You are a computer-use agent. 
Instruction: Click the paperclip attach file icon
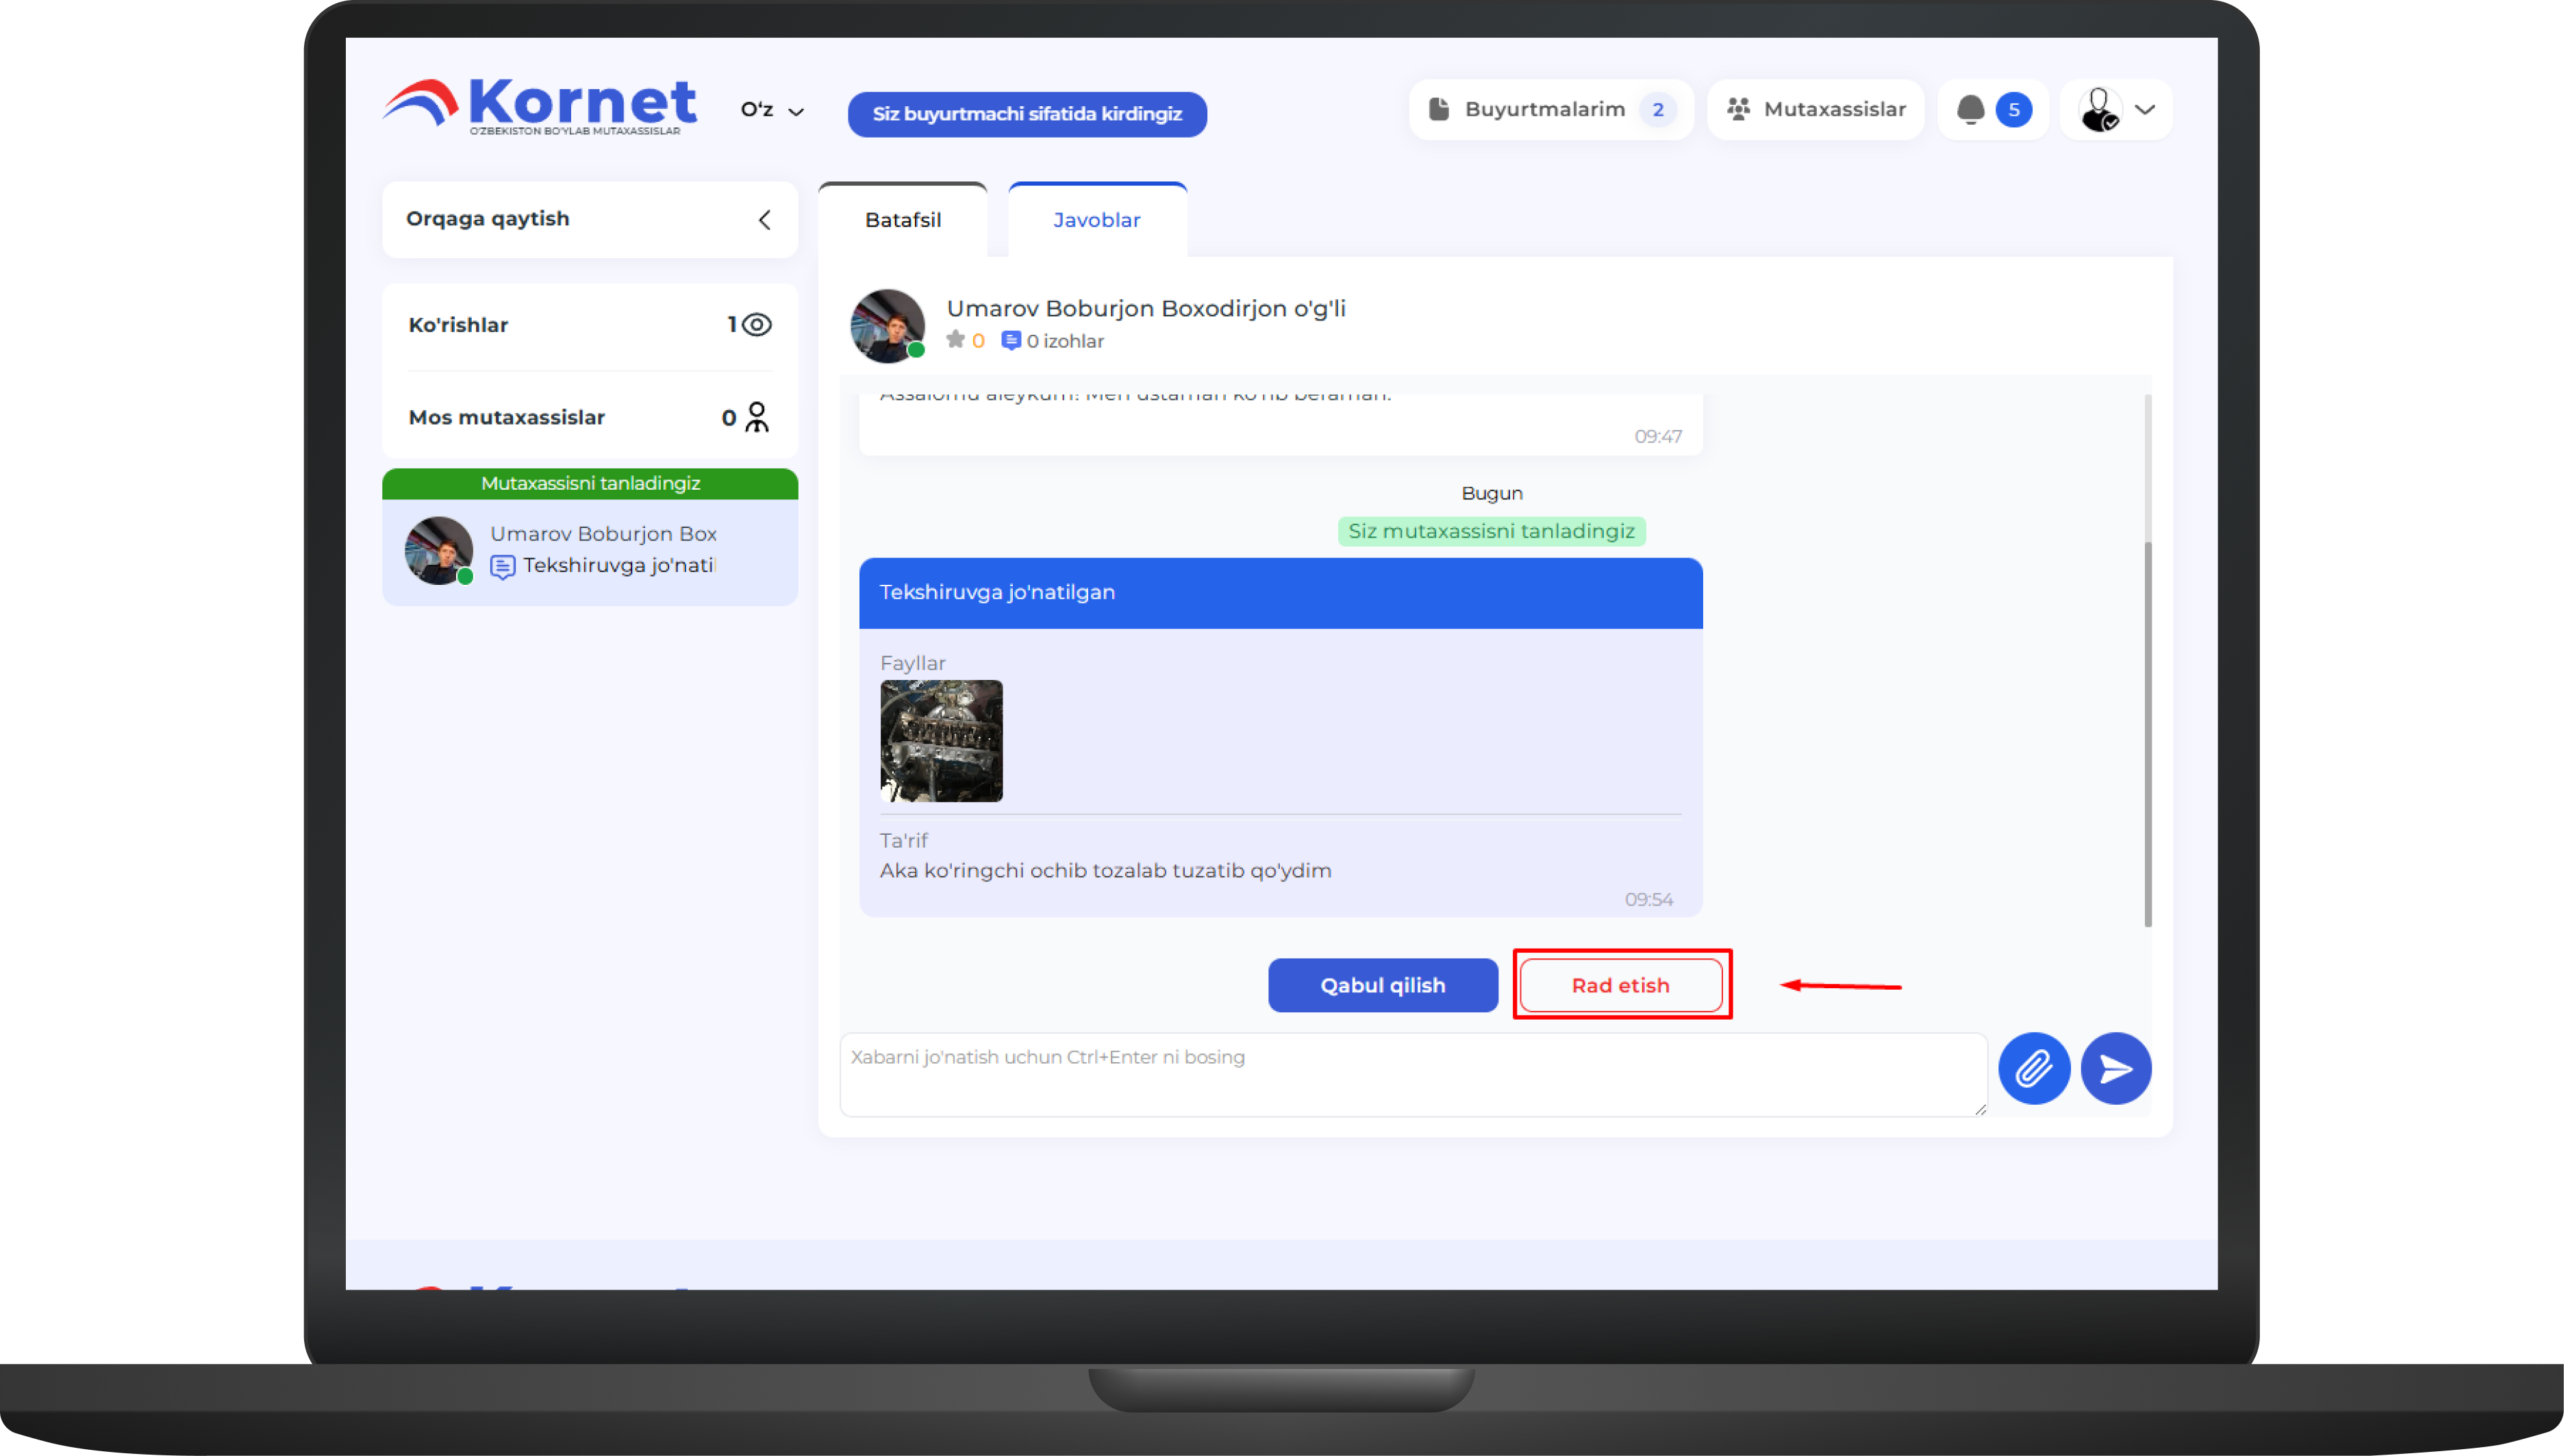2033,1068
